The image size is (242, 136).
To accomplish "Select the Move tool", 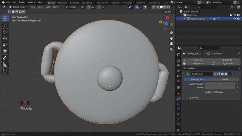I will (5, 32).
